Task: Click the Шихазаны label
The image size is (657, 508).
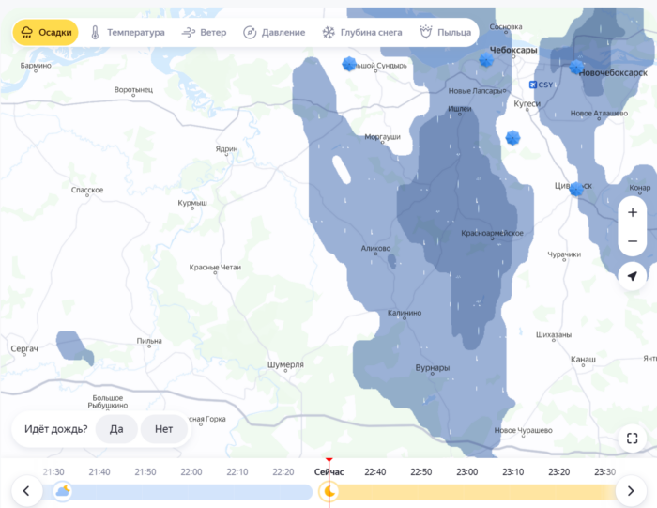Action: (554, 334)
